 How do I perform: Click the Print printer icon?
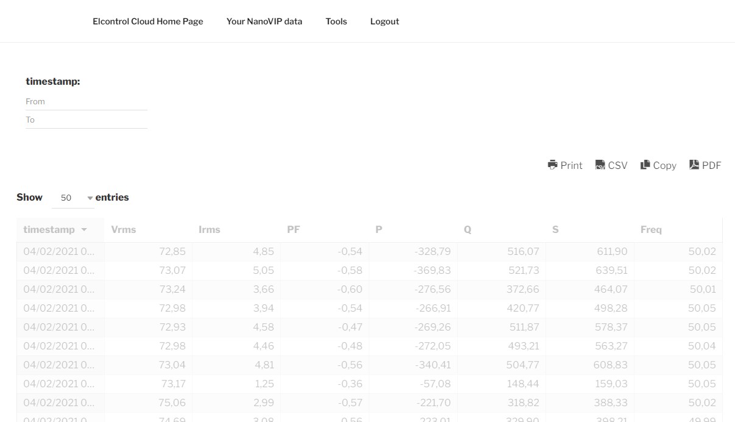pyautogui.click(x=553, y=165)
